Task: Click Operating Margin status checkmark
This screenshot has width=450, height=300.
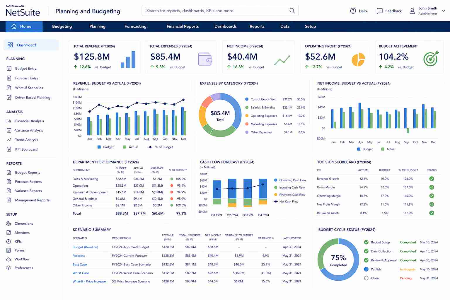Action: click(432, 196)
